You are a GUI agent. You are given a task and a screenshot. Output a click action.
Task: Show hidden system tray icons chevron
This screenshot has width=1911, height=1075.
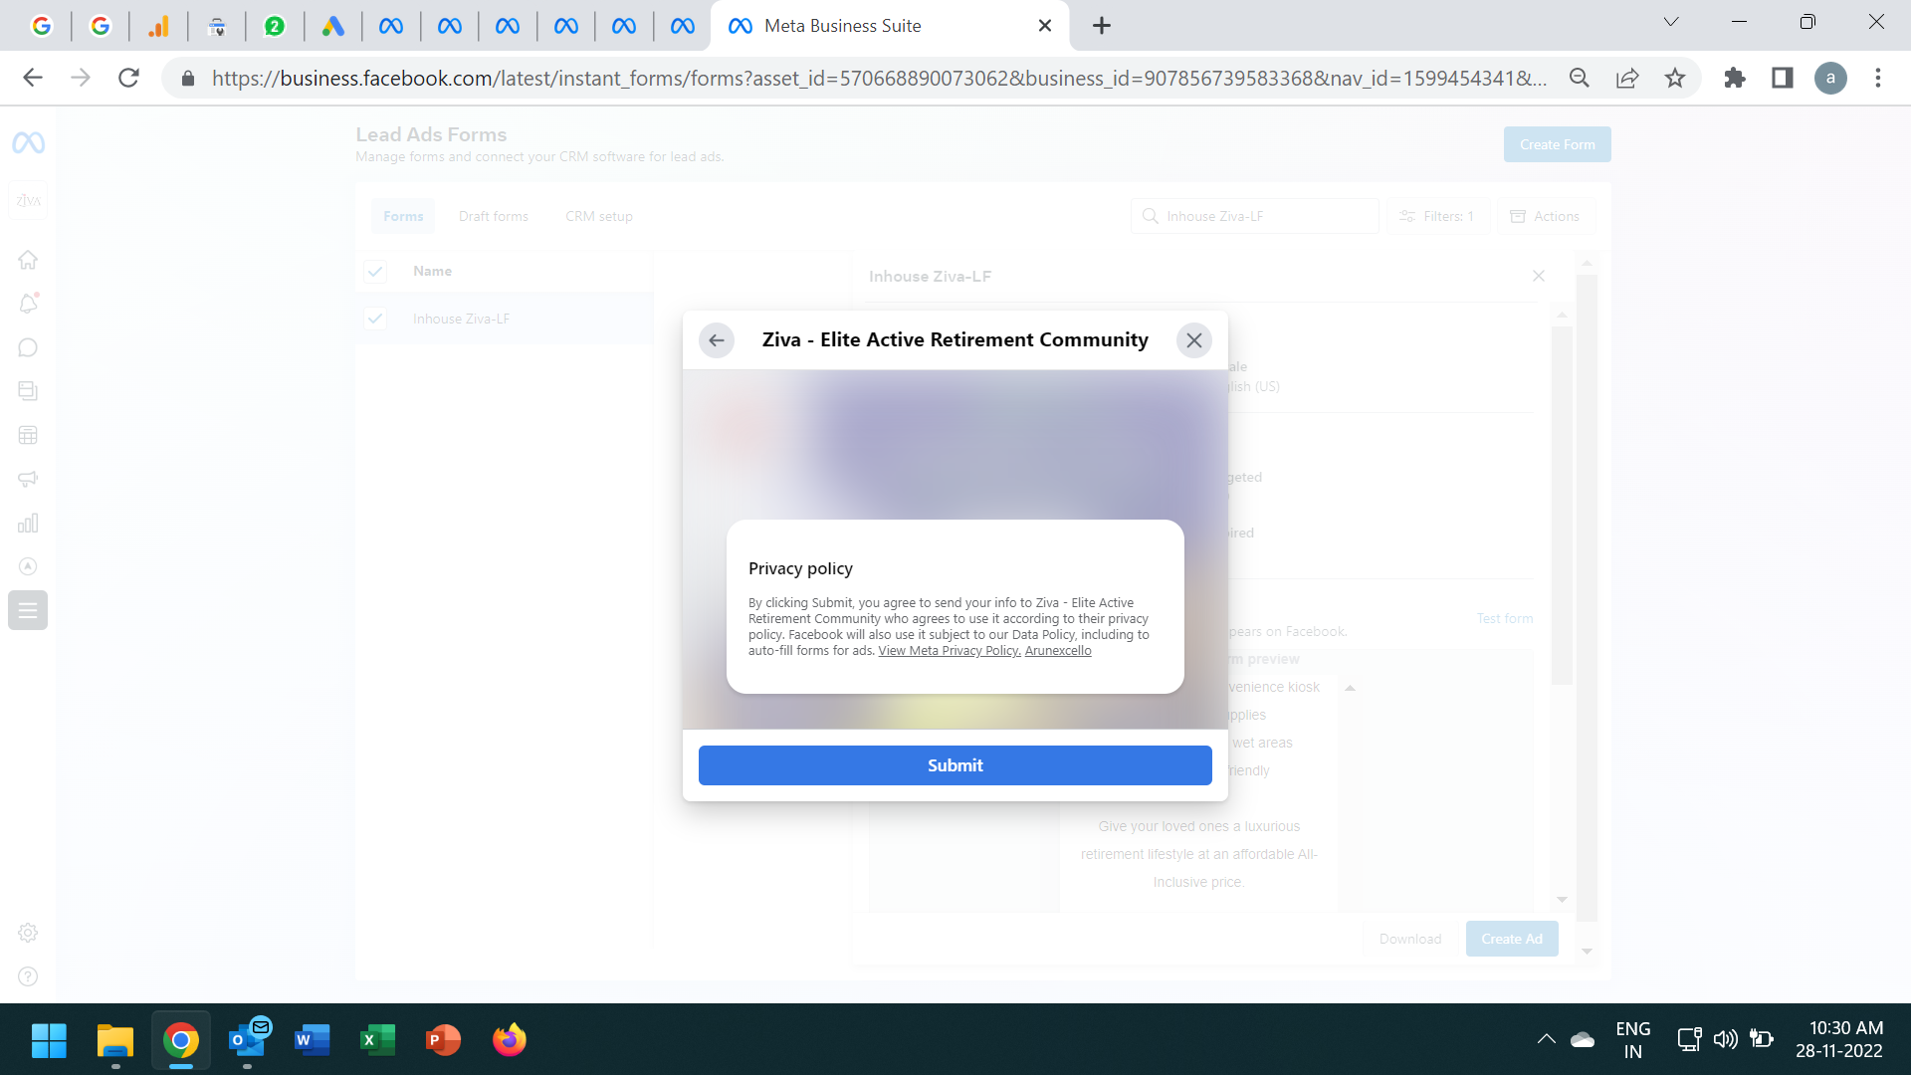point(1546,1039)
